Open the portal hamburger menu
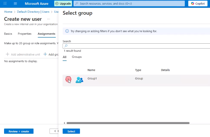210x137 pixels. pyautogui.click(x=15, y=3)
